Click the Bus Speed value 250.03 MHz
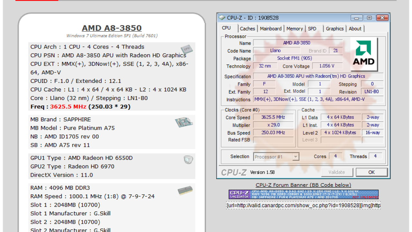Screen dimensions: 412x232 273,133
